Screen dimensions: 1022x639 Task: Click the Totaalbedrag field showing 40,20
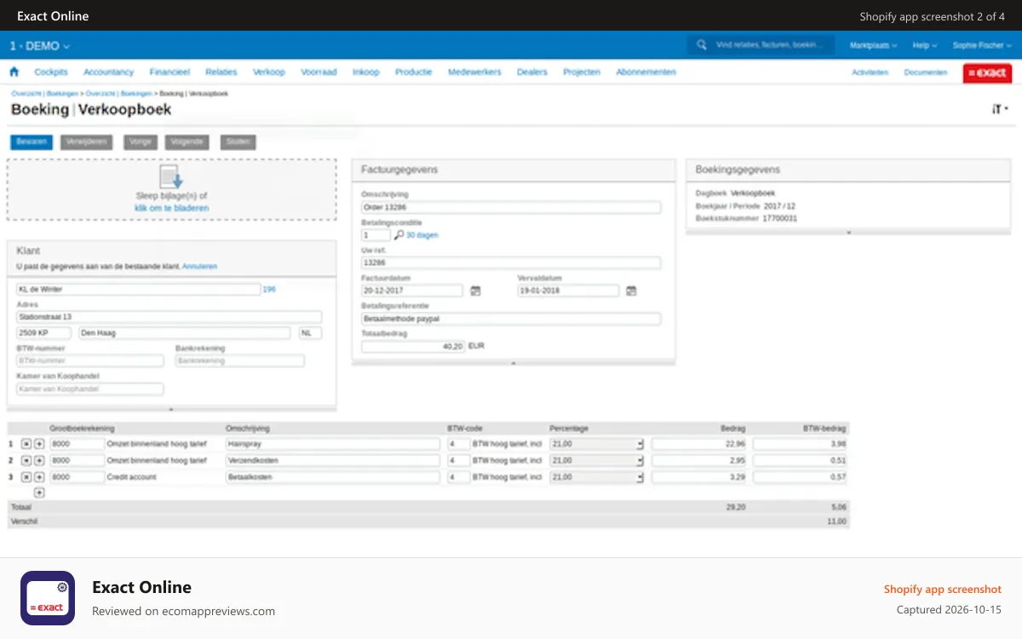413,347
